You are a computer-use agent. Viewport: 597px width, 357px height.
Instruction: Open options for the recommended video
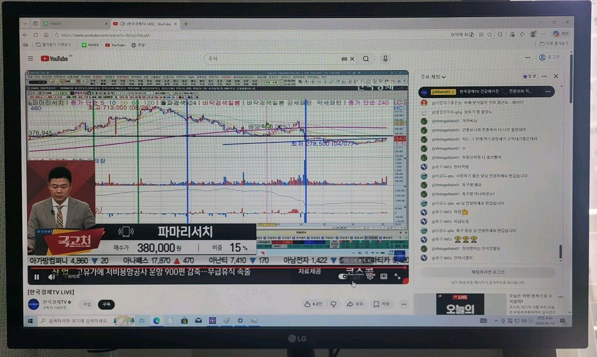(x=561, y=296)
